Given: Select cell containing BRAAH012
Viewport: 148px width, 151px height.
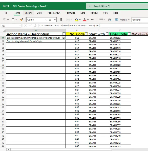Looking at the screenshot, I should [120, 38].
